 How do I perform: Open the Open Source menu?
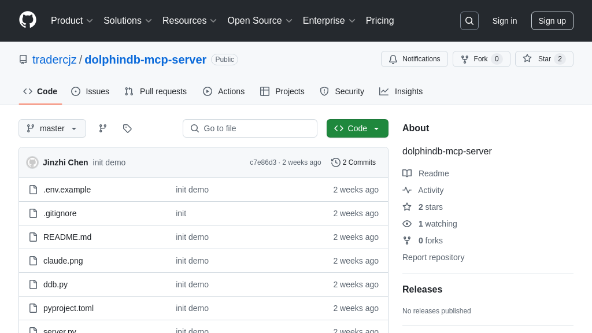(x=260, y=21)
